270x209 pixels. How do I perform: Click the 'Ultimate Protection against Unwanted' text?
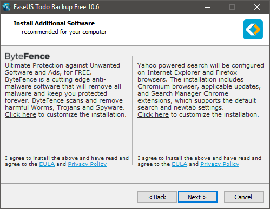pyautogui.click(x=62, y=65)
